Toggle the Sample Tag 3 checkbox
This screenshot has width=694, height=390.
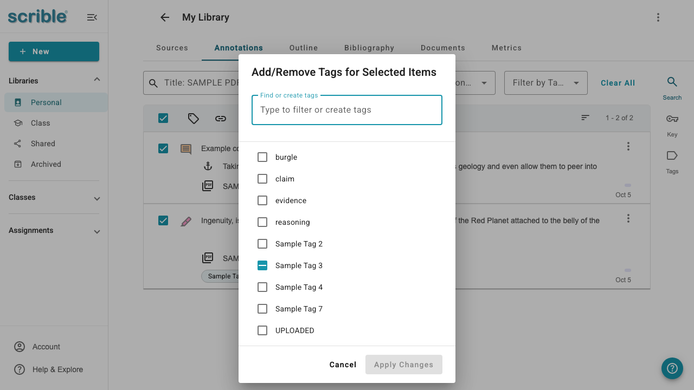coord(262,265)
